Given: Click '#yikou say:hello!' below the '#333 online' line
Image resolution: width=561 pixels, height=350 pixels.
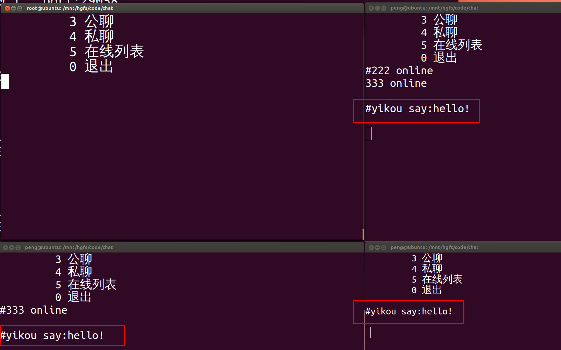Looking at the screenshot, I should 52,336.
